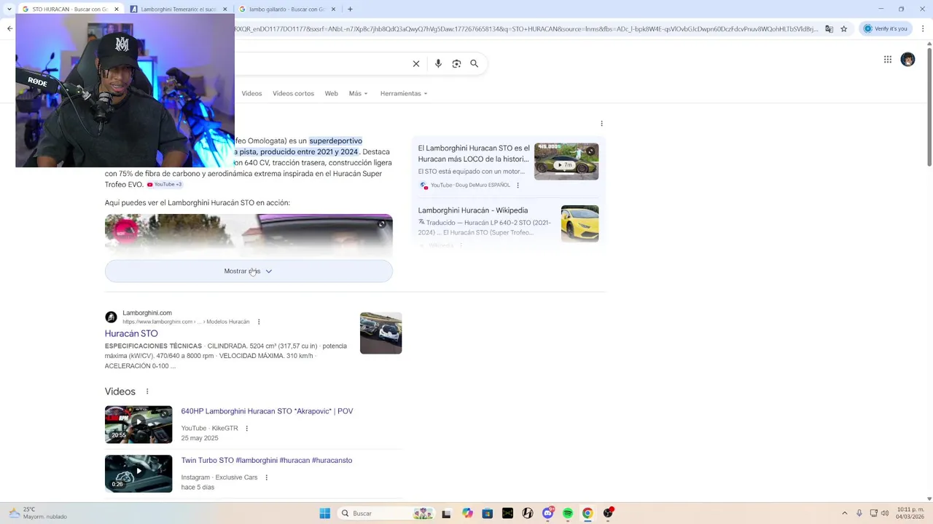This screenshot has height=524, width=933.
Task: Open Microsoft Store from the taskbar
Action: (488, 513)
